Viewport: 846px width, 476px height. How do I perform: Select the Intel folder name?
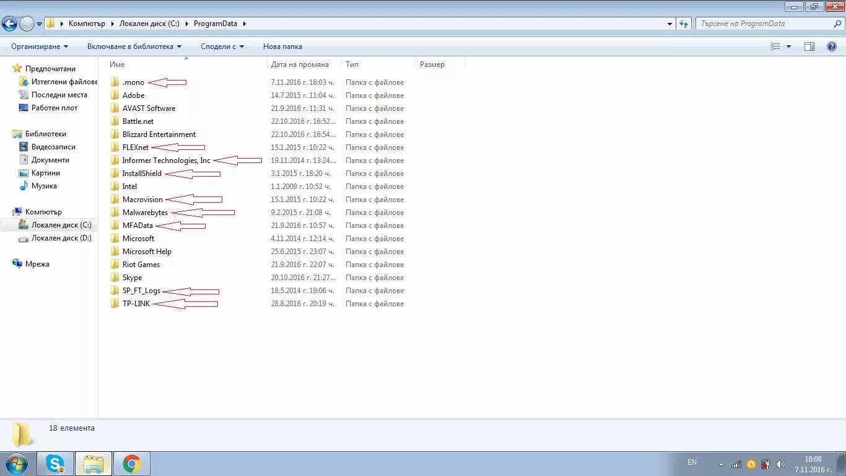tap(129, 187)
